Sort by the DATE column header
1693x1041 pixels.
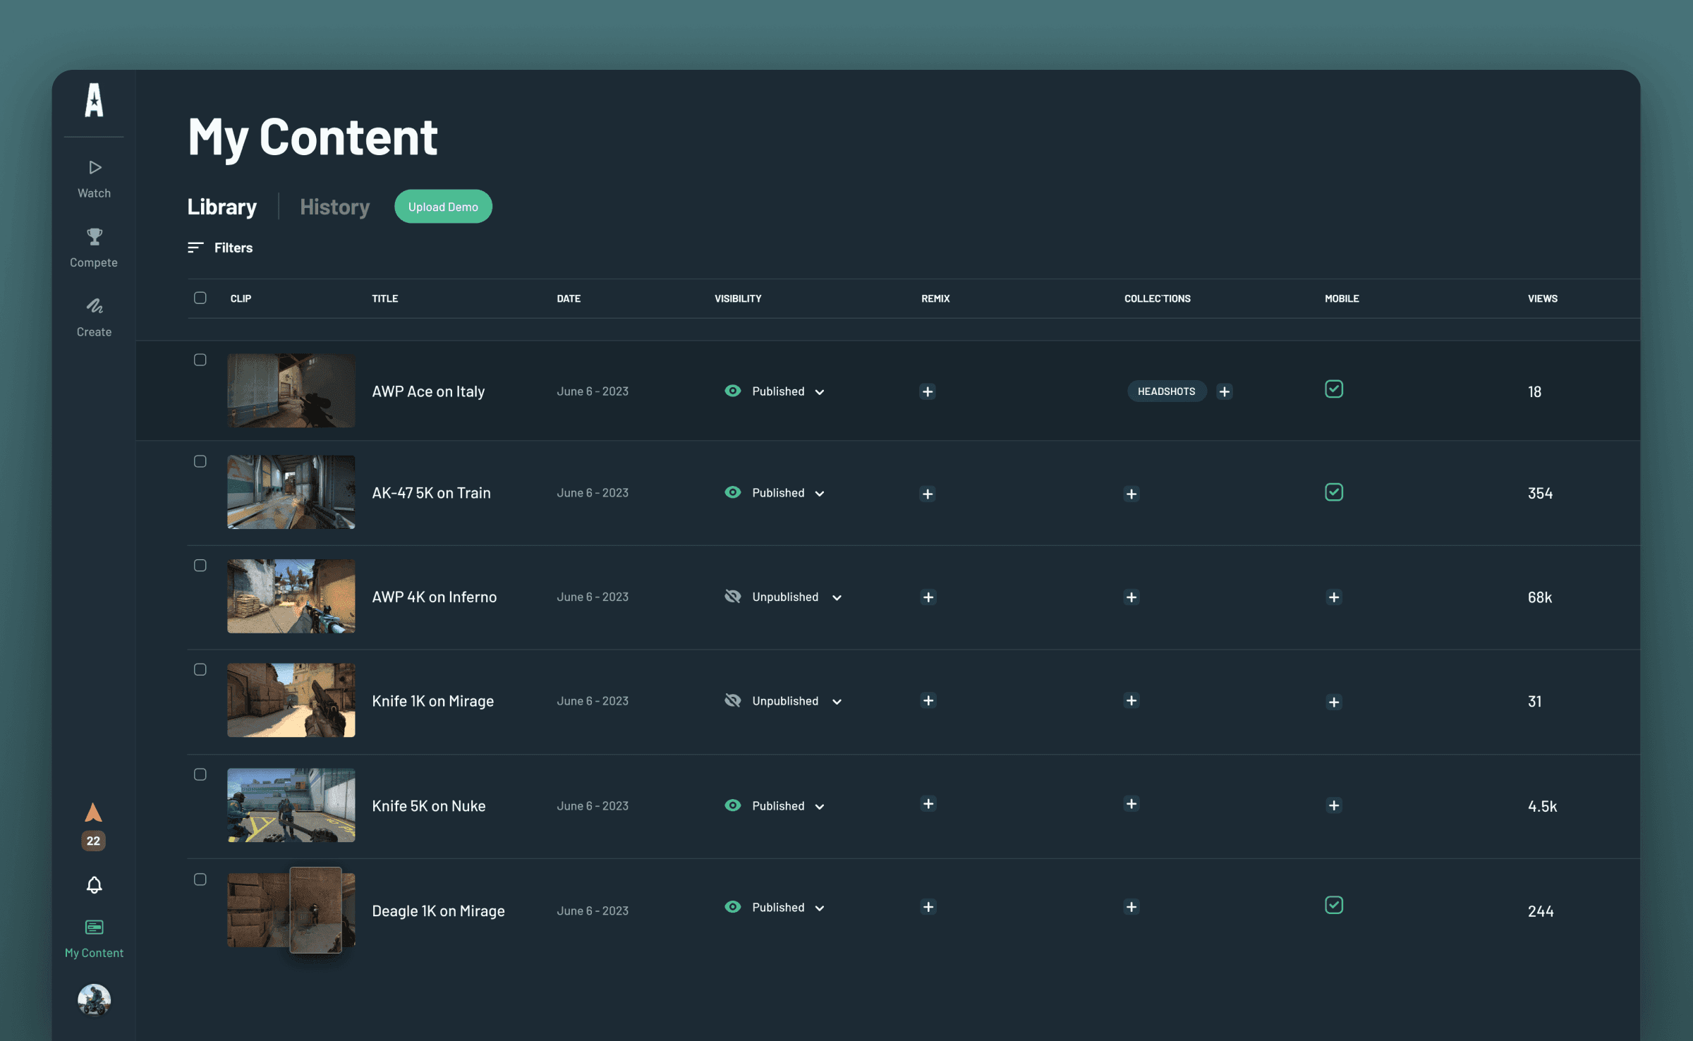[x=569, y=298]
